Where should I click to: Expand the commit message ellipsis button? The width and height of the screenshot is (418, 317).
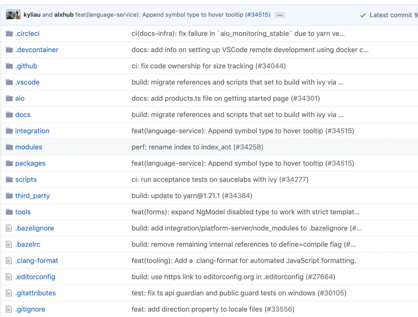click(280, 15)
